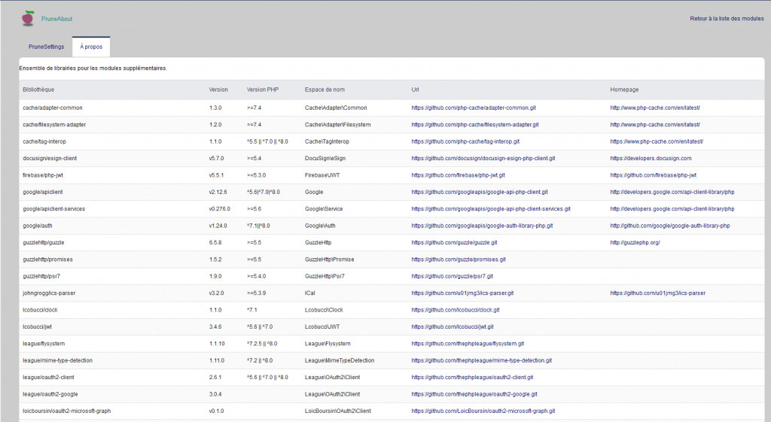The image size is (771, 422).
Task: Open the PruneSettings tab
Action: 47,47
